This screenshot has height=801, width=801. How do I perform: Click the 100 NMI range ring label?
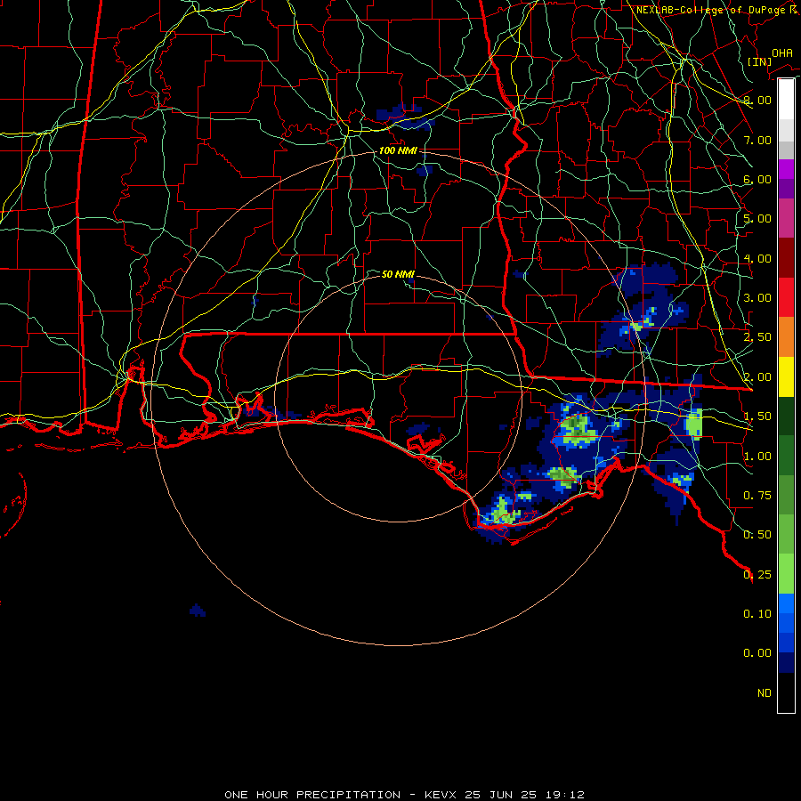(x=398, y=150)
